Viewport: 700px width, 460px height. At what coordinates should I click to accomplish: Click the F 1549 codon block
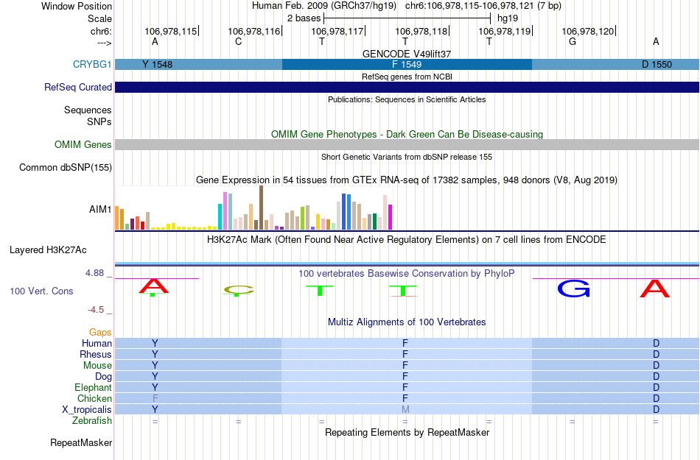(407, 64)
